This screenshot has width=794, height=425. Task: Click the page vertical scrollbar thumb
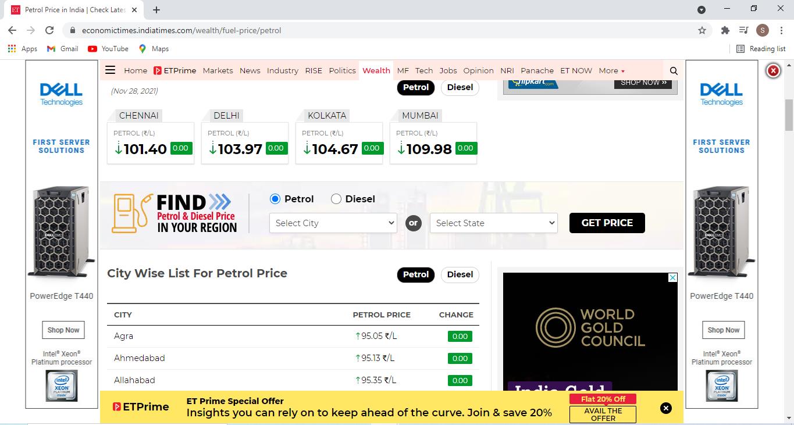click(x=789, y=115)
